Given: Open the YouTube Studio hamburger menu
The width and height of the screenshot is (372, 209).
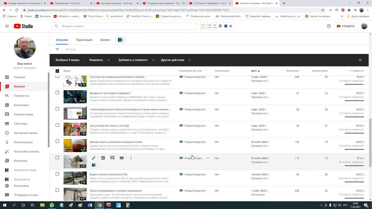Looking at the screenshot, I should 7,26.
